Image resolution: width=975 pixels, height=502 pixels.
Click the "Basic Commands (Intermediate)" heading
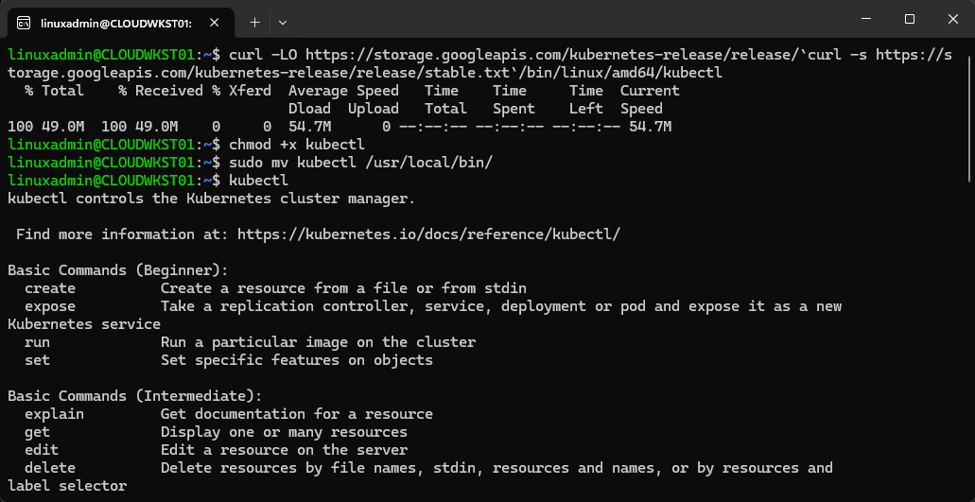click(134, 396)
